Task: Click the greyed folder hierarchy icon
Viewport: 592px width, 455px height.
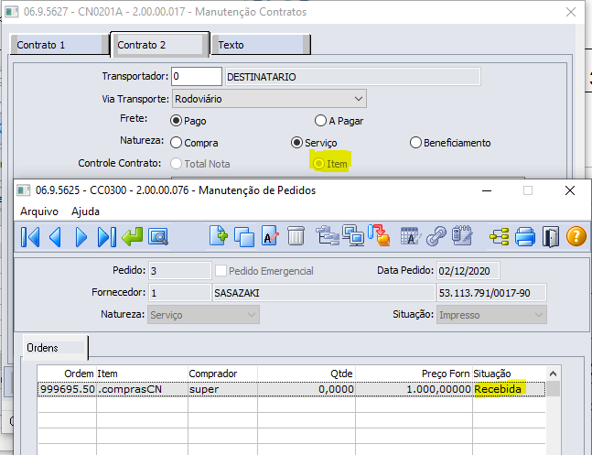Action: [x=327, y=235]
